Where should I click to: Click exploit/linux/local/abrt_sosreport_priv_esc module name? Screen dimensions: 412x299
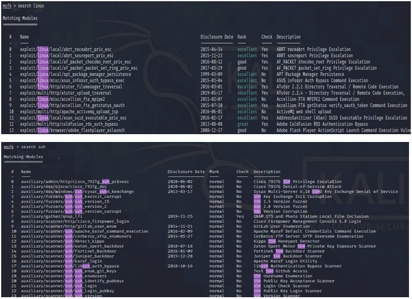[67, 56]
